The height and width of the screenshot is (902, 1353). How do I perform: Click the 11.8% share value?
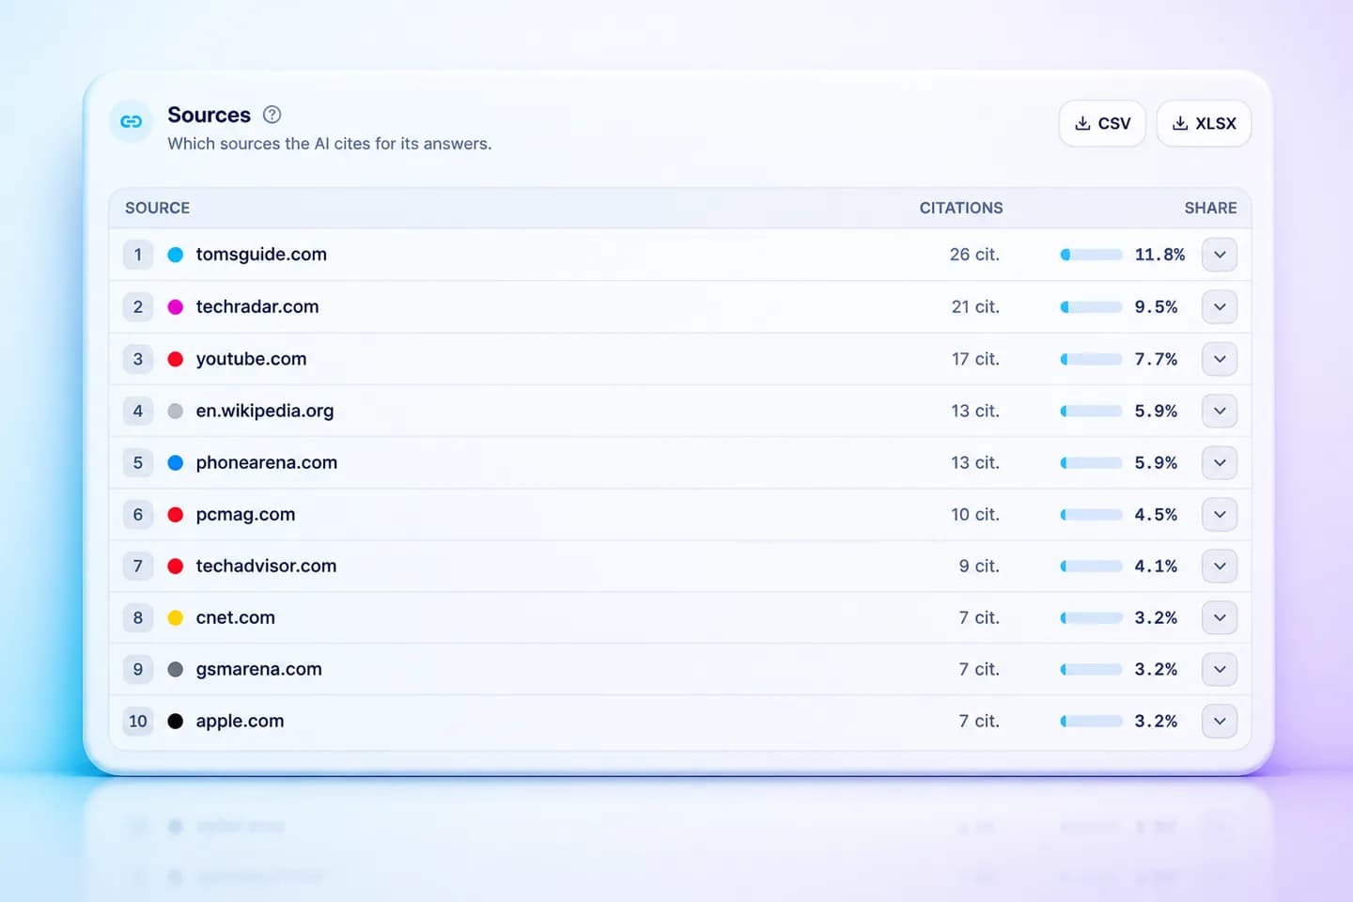pyautogui.click(x=1159, y=255)
